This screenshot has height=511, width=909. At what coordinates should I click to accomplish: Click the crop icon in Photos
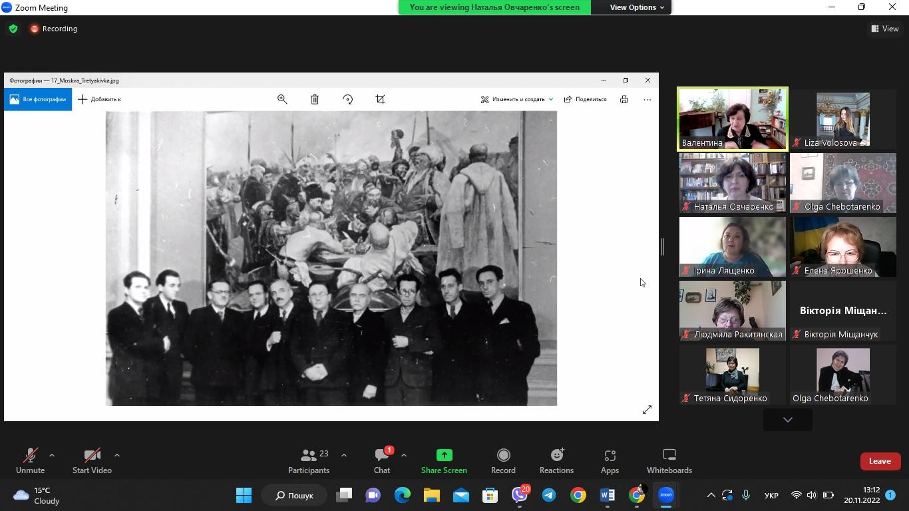[x=380, y=99]
